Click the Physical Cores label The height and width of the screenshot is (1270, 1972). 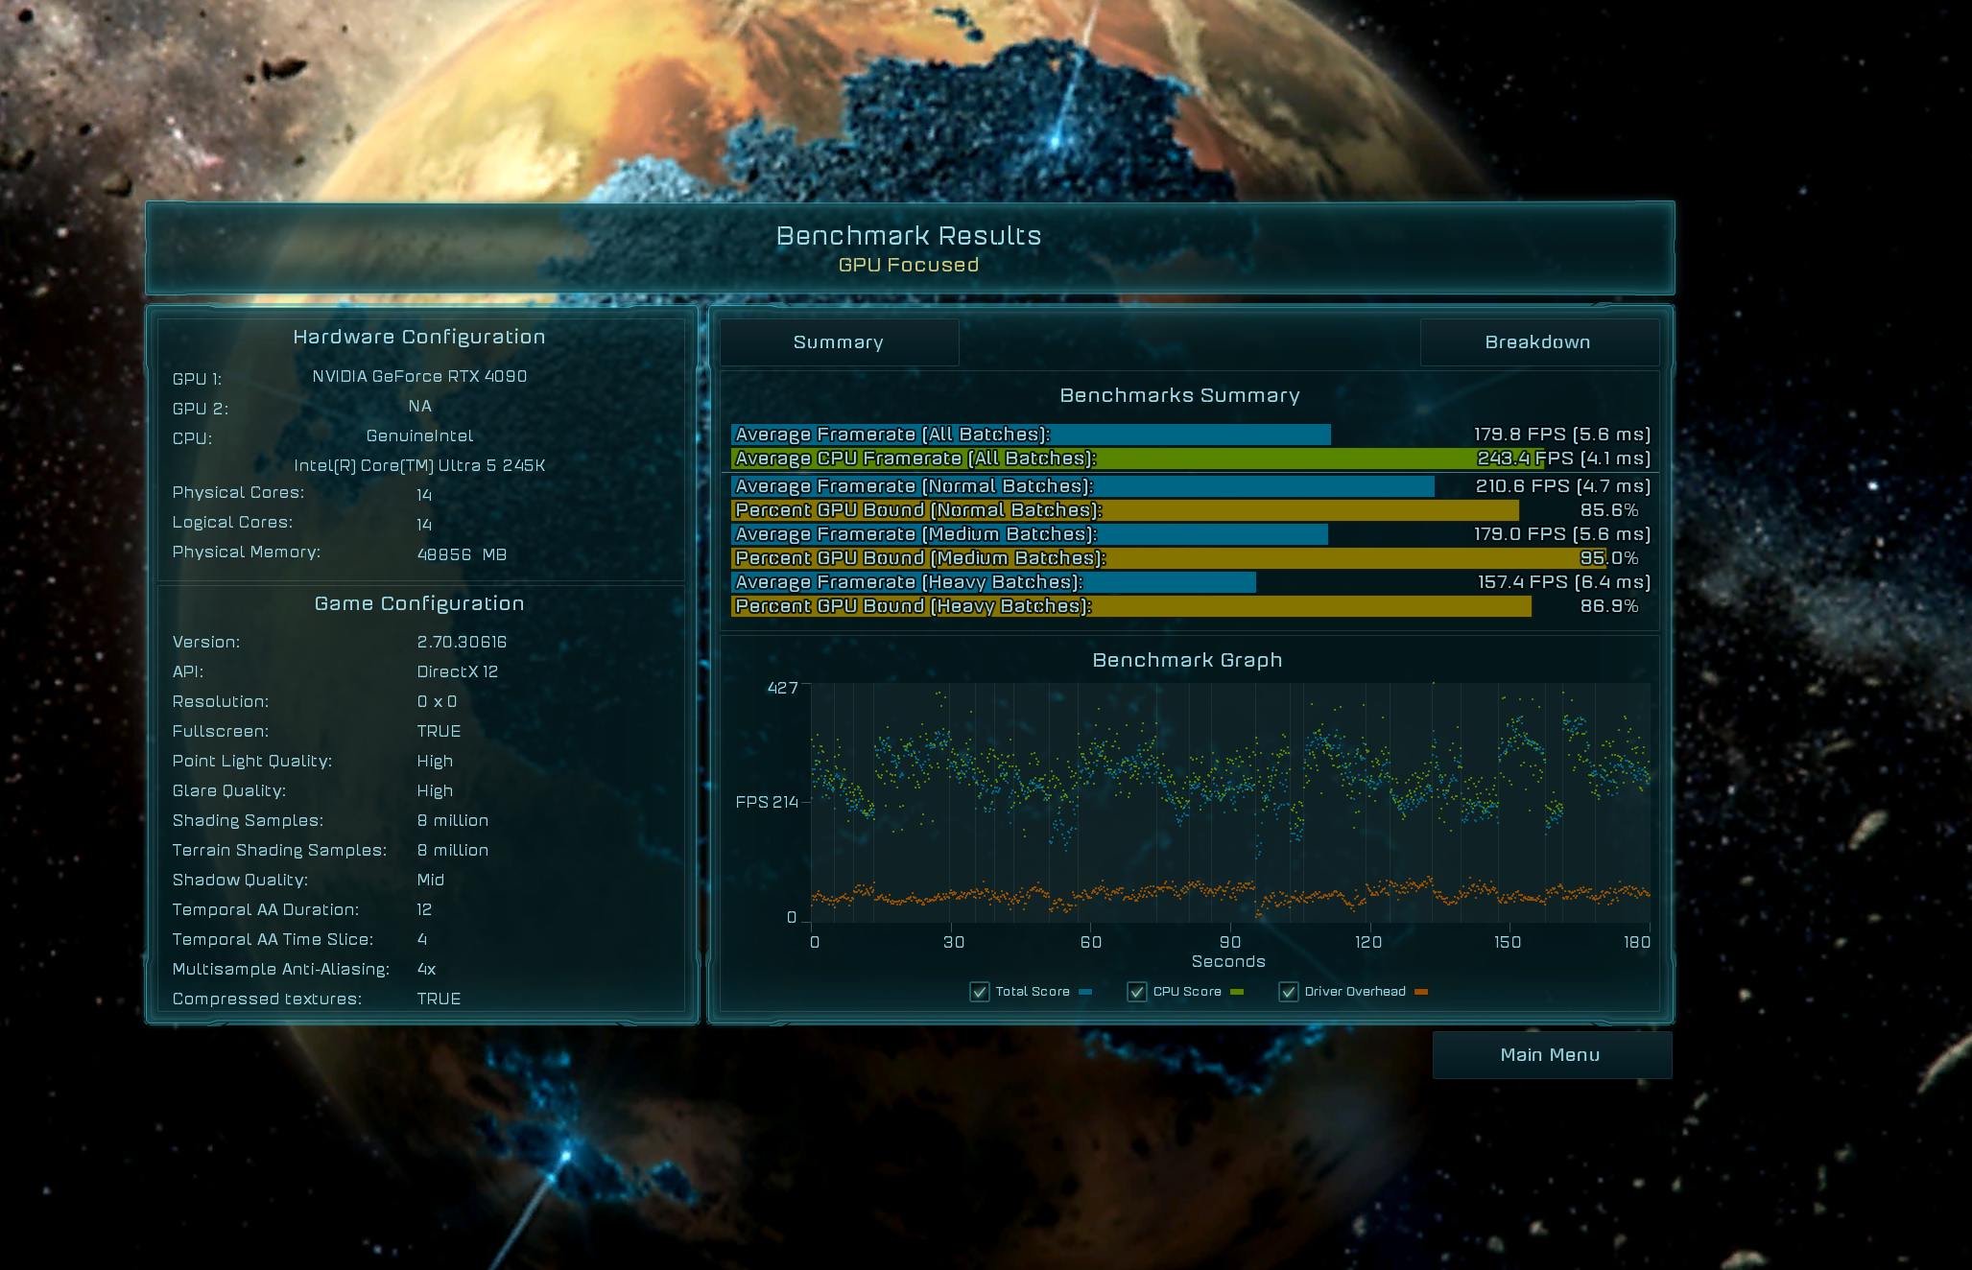click(x=238, y=492)
